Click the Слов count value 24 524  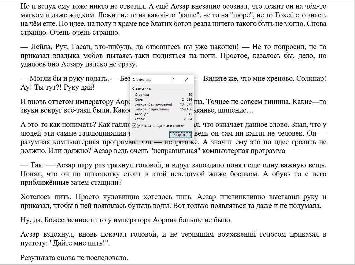tap(187, 99)
